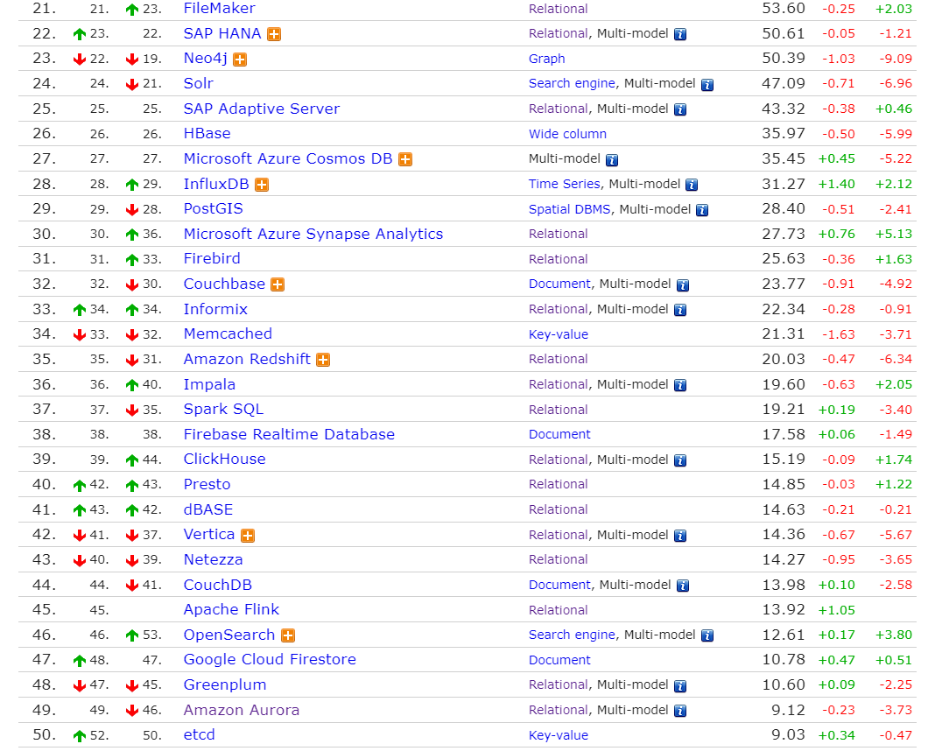Click the orange plus icon beside Couchbase
Screen dimensions: 935x751
pos(278,284)
